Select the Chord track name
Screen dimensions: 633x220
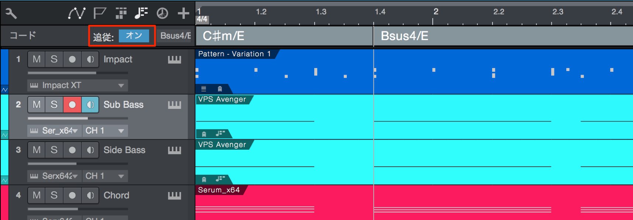point(116,195)
